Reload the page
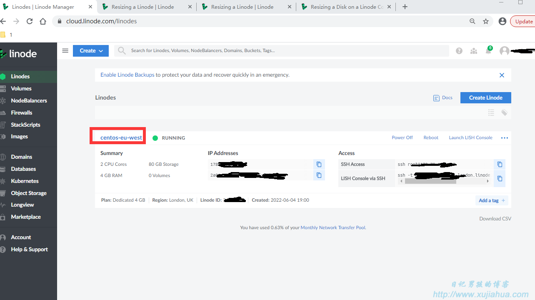Screen dimensions: 535x300 [x=30, y=21]
